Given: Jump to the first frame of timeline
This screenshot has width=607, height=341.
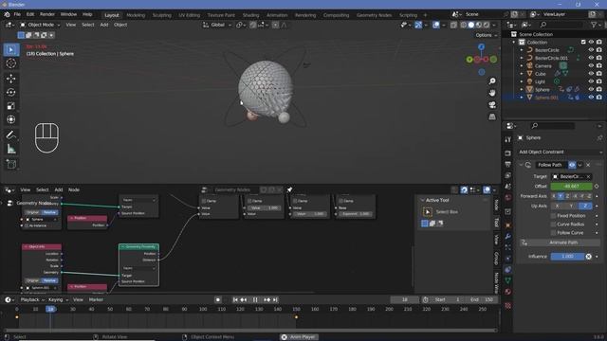Looking at the screenshot, I should coord(235,299).
